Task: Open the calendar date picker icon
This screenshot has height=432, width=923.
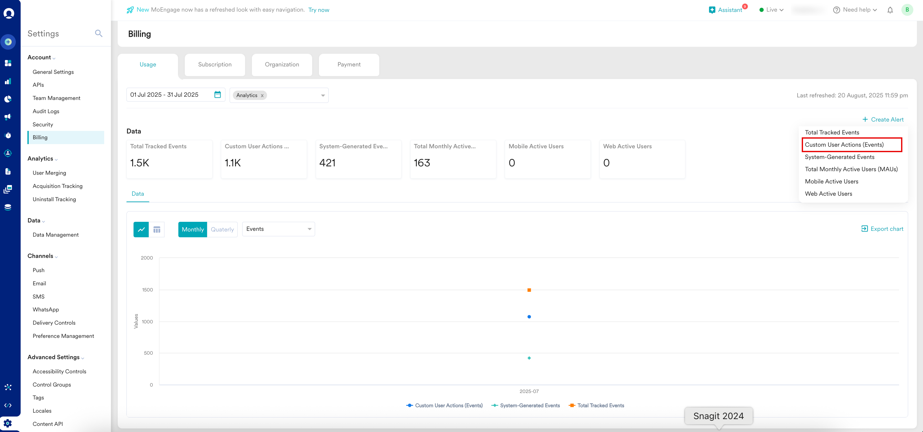Action: click(217, 94)
